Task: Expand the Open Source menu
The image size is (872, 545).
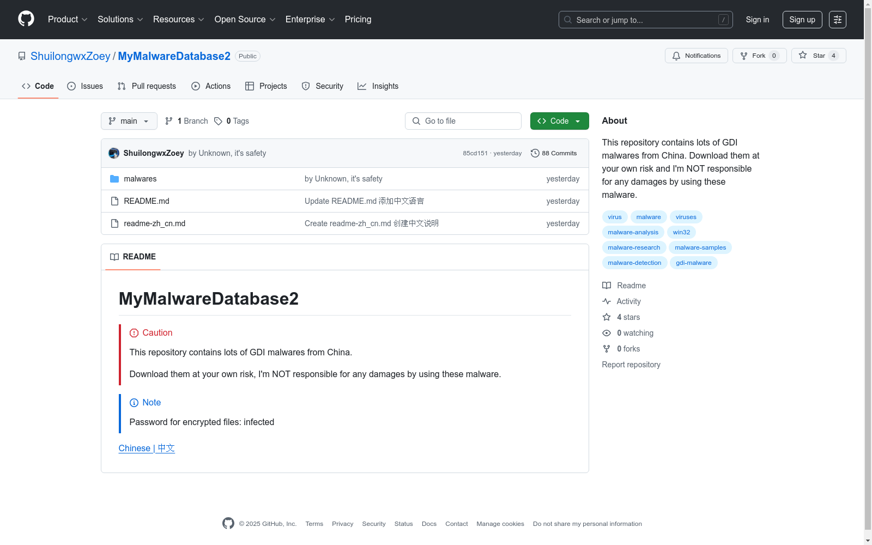Action: (245, 19)
